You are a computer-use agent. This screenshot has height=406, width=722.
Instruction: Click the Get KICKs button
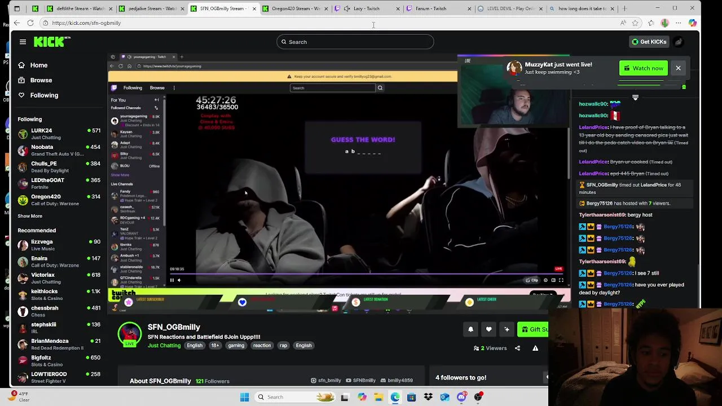coord(649,42)
